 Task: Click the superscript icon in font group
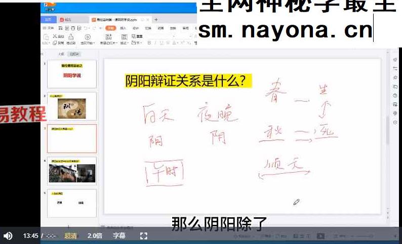183,43
